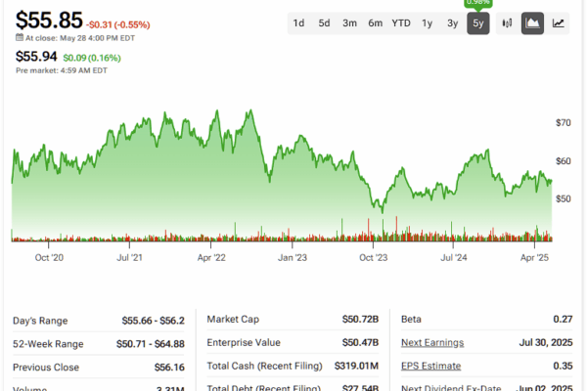Viewport: 587px width, 391px height.
Task: Switch chart to candlestick view
Action: coord(507,23)
